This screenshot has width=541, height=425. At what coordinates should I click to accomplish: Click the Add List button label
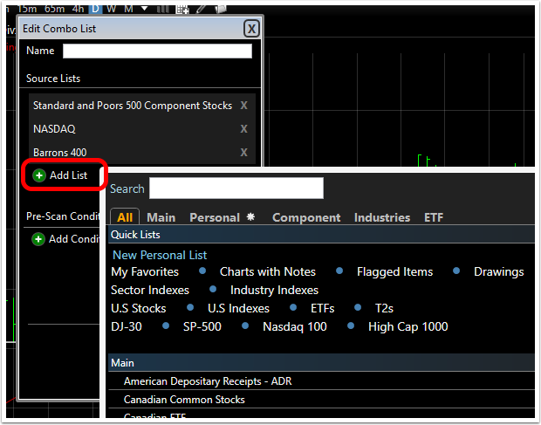click(68, 175)
